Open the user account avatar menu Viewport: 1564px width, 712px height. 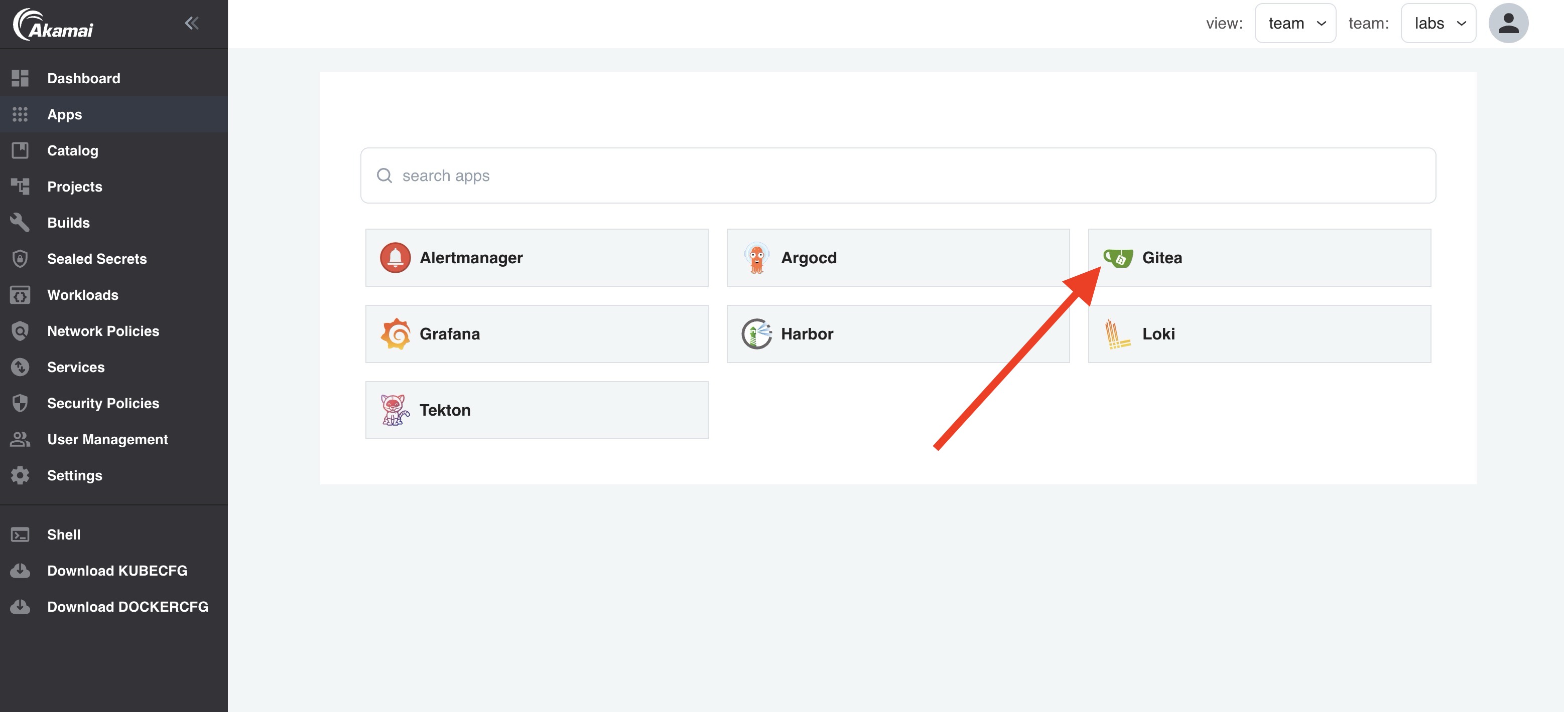pos(1508,23)
